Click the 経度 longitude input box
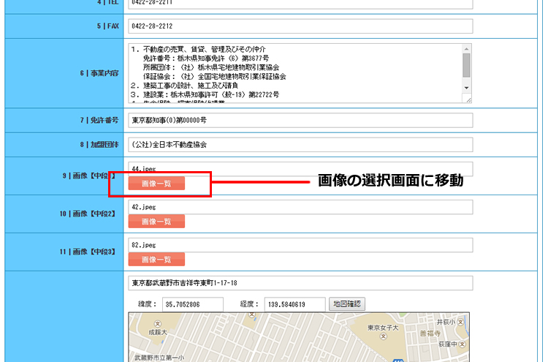The height and width of the screenshot is (362, 548). click(293, 304)
